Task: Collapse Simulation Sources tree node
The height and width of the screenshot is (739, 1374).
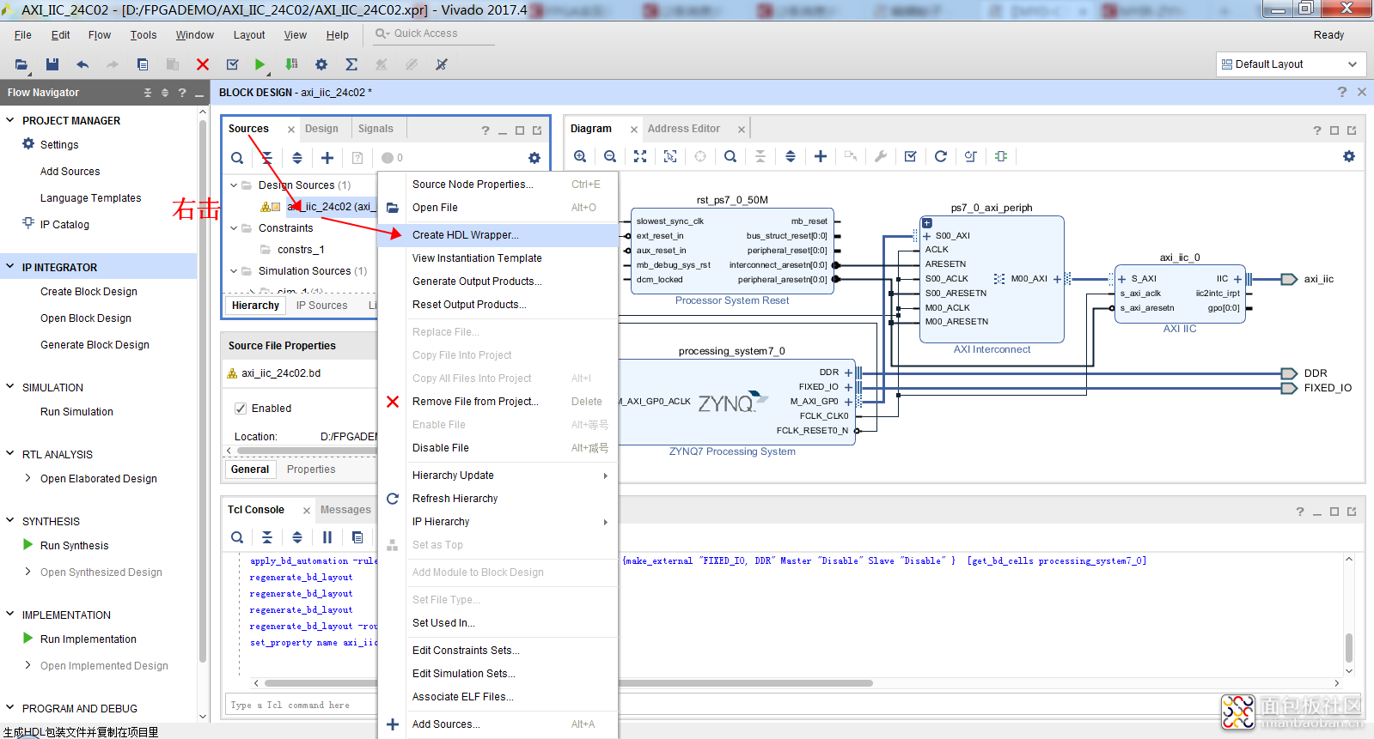Action: coord(234,271)
